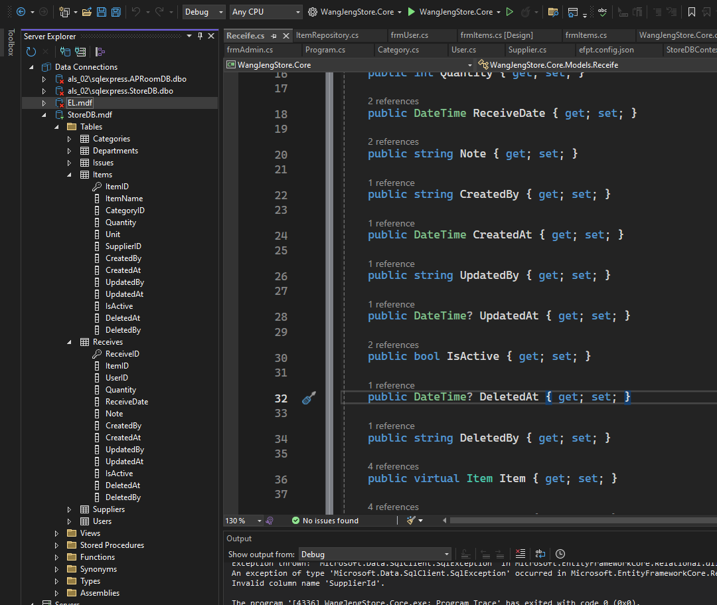Toggle word wrap in Output window

(540, 554)
